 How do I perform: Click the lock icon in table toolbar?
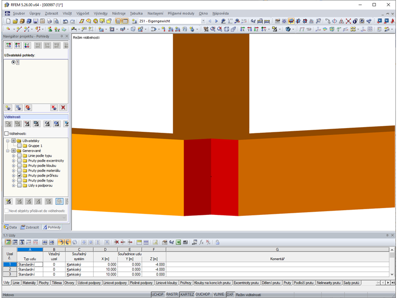click(x=217, y=242)
